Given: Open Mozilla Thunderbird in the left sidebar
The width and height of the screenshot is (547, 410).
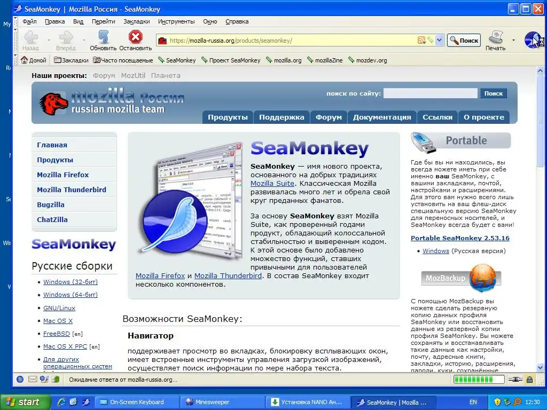Looking at the screenshot, I should point(72,190).
